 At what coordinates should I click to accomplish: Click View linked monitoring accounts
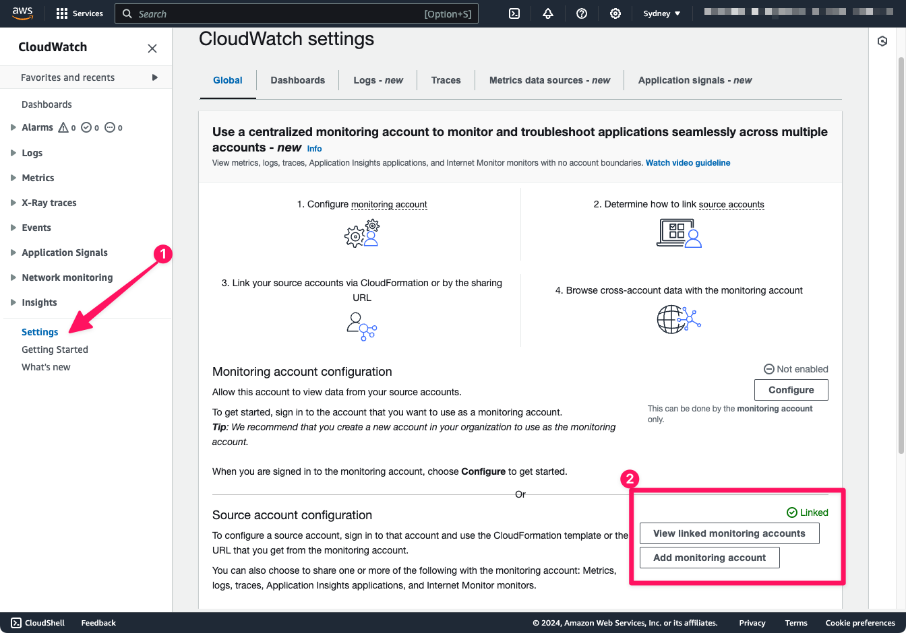coord(729,533)
